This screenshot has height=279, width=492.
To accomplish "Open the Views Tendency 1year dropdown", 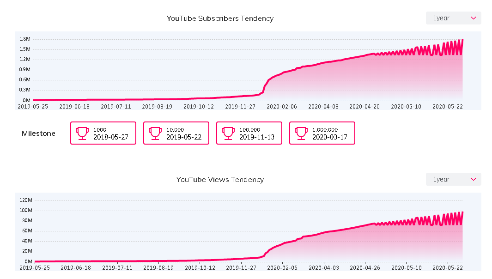I will (x=453, y=179).
